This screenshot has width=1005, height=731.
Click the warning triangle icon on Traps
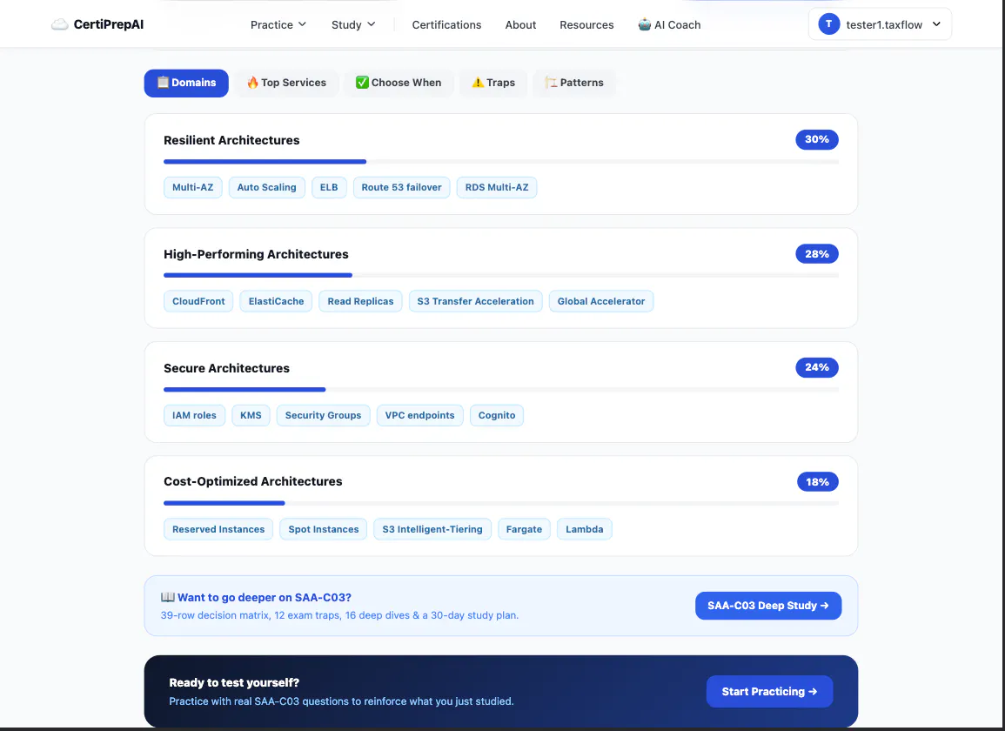(478, 82)
